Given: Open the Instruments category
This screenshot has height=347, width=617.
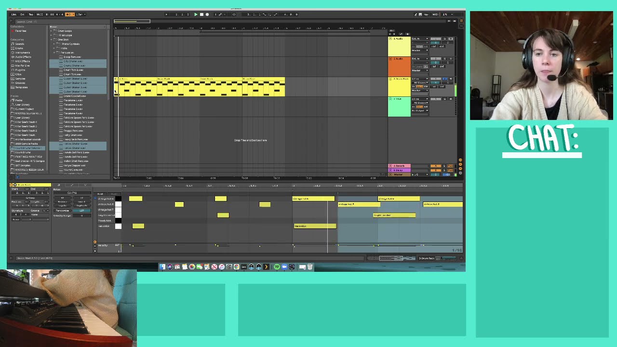Looking at the screenshot, I should coord(22,53).
